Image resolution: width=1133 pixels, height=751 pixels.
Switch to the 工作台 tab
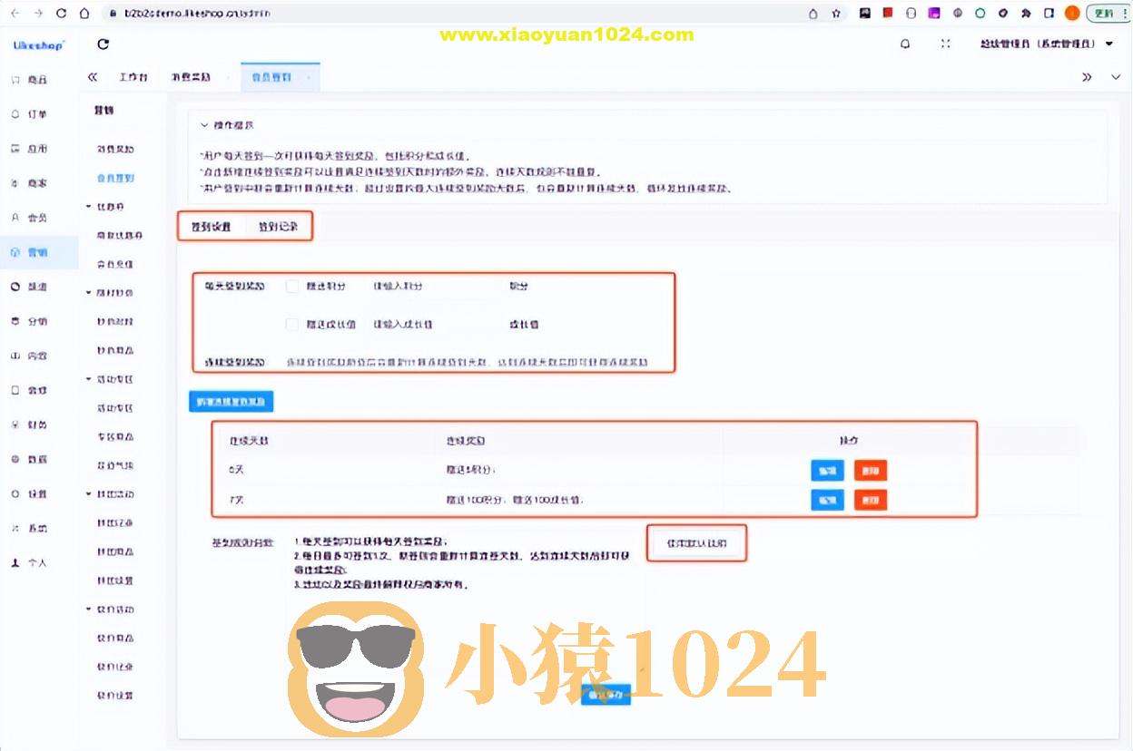[x=134, y=77]
